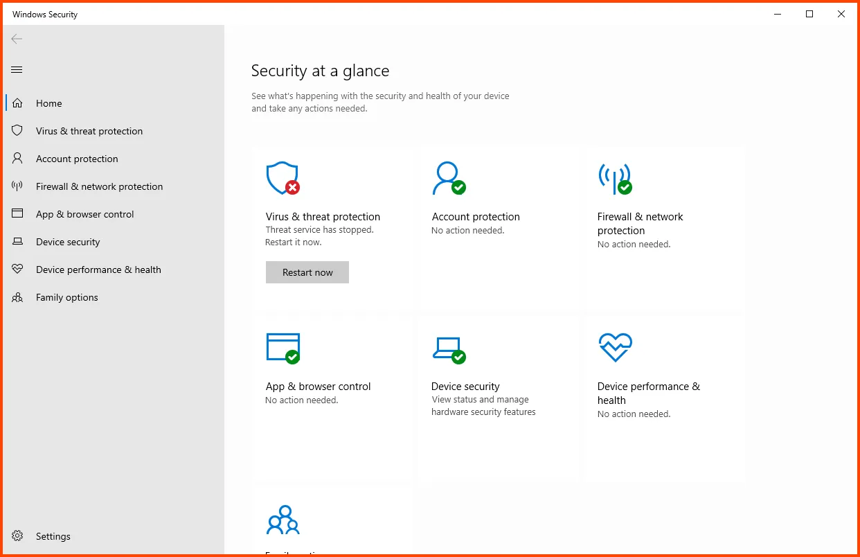The height and width of the screenshot is (557, 860).
Task: Click the Family options people icon in sidebar
Action: tap(17, 297)
